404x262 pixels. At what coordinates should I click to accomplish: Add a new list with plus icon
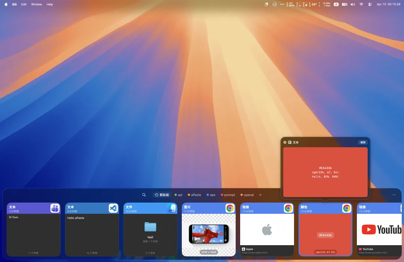tap(260, 195)
